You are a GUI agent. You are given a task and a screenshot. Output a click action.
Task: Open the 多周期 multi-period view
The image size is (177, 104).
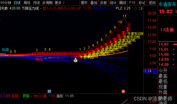[47, 3]
